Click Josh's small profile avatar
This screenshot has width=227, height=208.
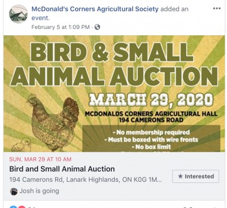[14, 192]
